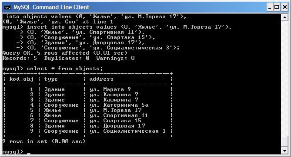Click the vertical scrollbar thumb

pos(284,142)
